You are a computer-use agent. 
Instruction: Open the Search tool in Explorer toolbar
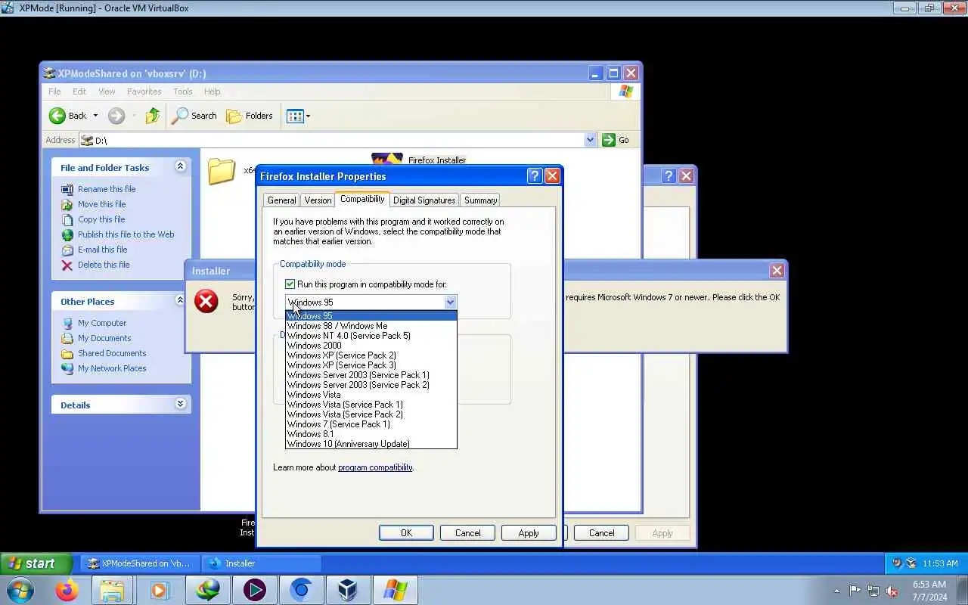pos(194,116)
